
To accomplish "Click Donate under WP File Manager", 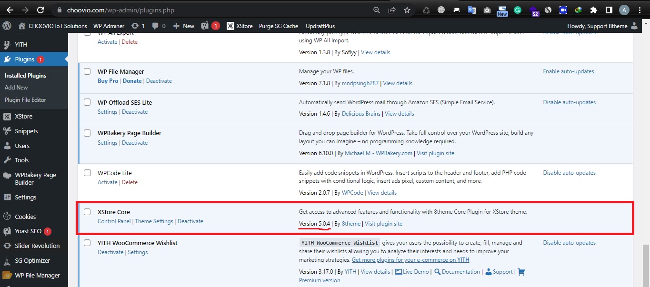I will tap(132, 81).
